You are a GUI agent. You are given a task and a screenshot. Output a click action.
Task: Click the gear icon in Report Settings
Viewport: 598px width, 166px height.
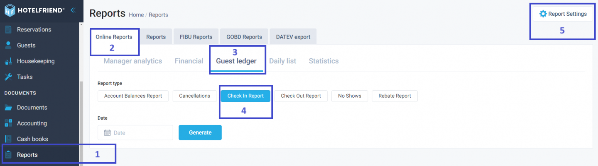point(543,14)
